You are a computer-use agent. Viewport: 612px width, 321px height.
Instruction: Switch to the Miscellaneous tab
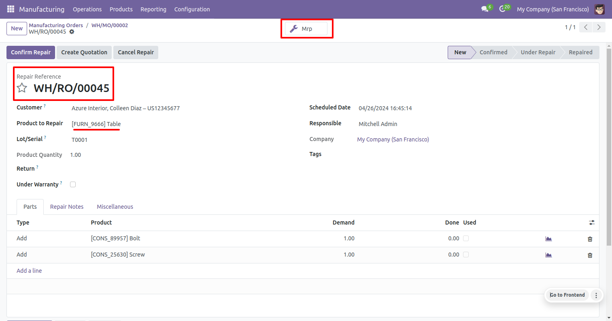pyautogui.click(x=115, y=207)
